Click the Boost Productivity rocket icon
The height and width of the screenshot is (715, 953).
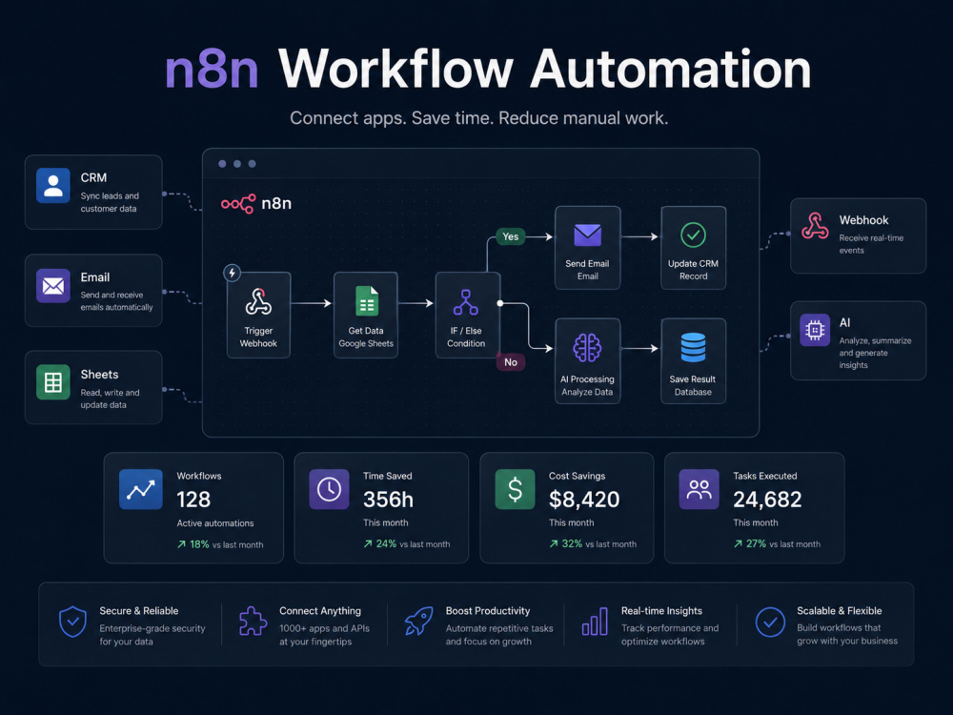pyautogui.click(x=418, y=622)
